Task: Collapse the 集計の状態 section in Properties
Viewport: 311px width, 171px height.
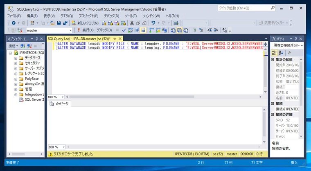Action: point(273,59)
